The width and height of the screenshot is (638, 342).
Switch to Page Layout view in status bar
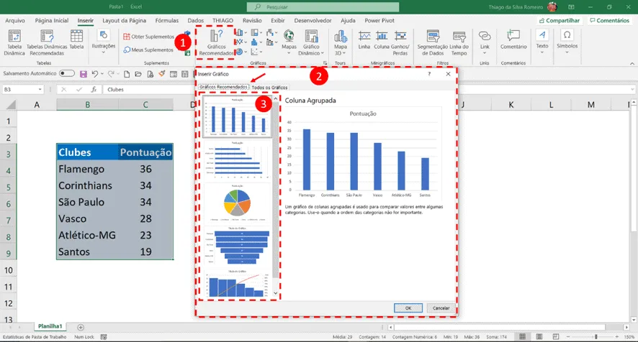(x=539, y=337)
